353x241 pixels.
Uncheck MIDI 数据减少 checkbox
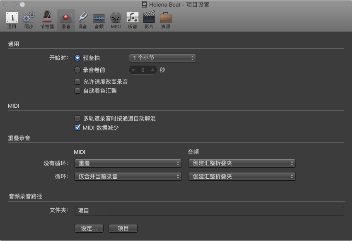tap(77, 128)
